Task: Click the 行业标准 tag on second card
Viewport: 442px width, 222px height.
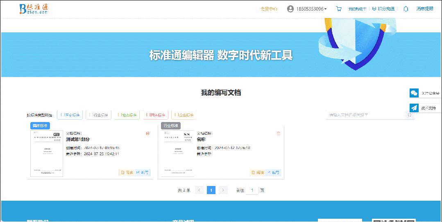Action: [171, 126]
